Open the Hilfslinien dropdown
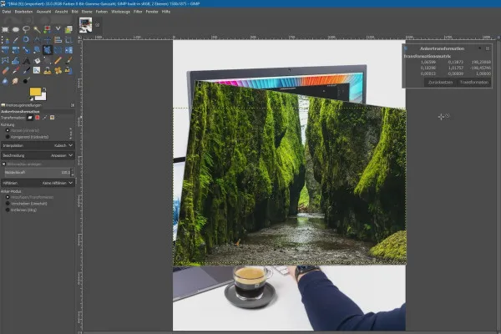Screen dimensions: 501x334 [38, 183]
